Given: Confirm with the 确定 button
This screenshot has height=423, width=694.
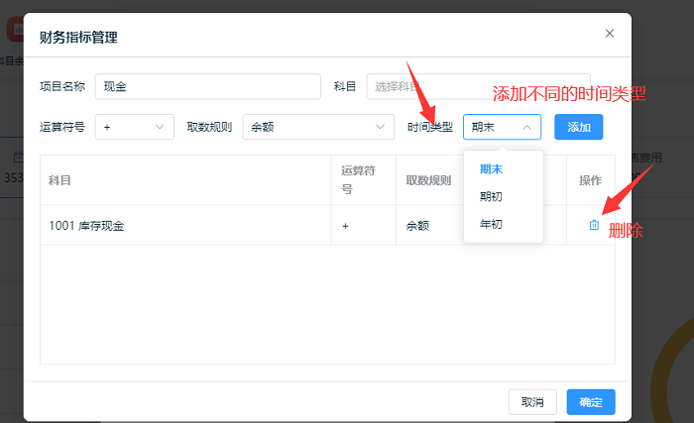Looking at the screenshot, I should pyautogui.click(x=591, y=401).
